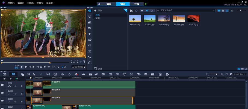Select the Media library icon

(x=90, y=11)
